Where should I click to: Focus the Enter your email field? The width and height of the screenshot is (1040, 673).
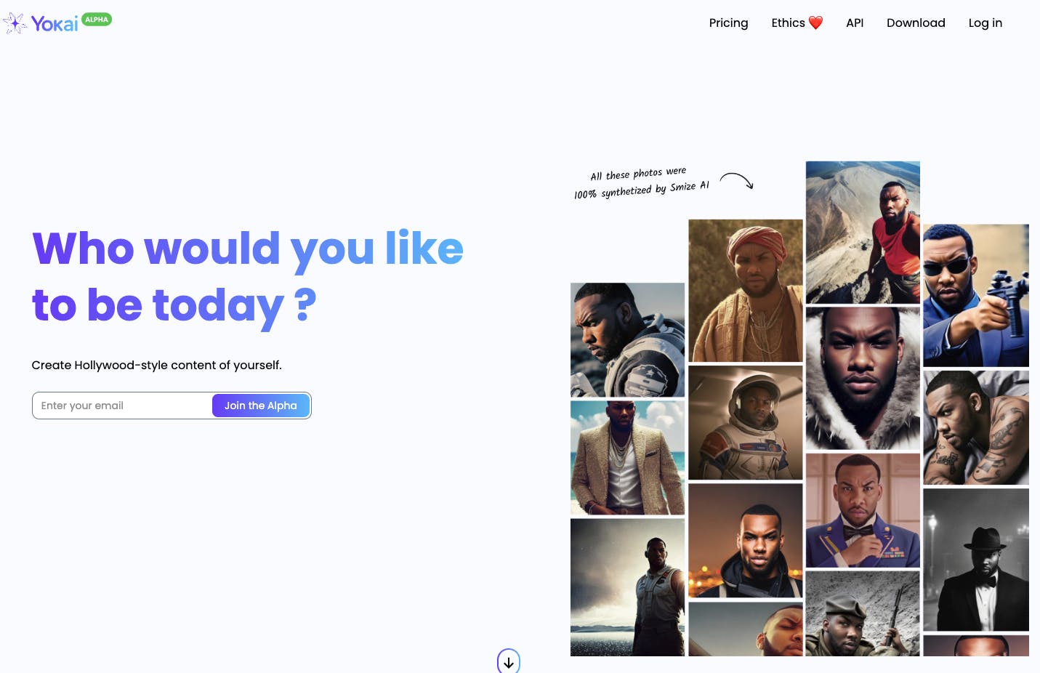tap(123, 406)
